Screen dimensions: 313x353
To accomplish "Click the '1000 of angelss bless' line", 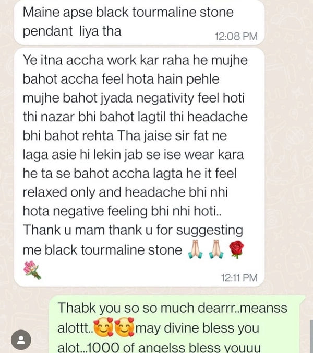I will pyautogui.click(x=159, y=348).
